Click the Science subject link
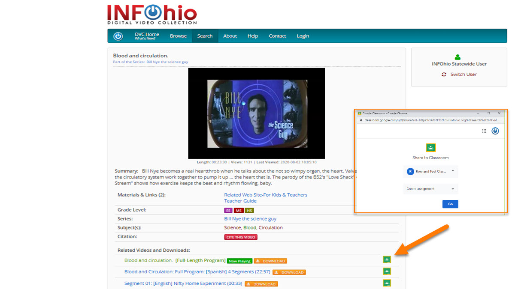 [232, 228]
